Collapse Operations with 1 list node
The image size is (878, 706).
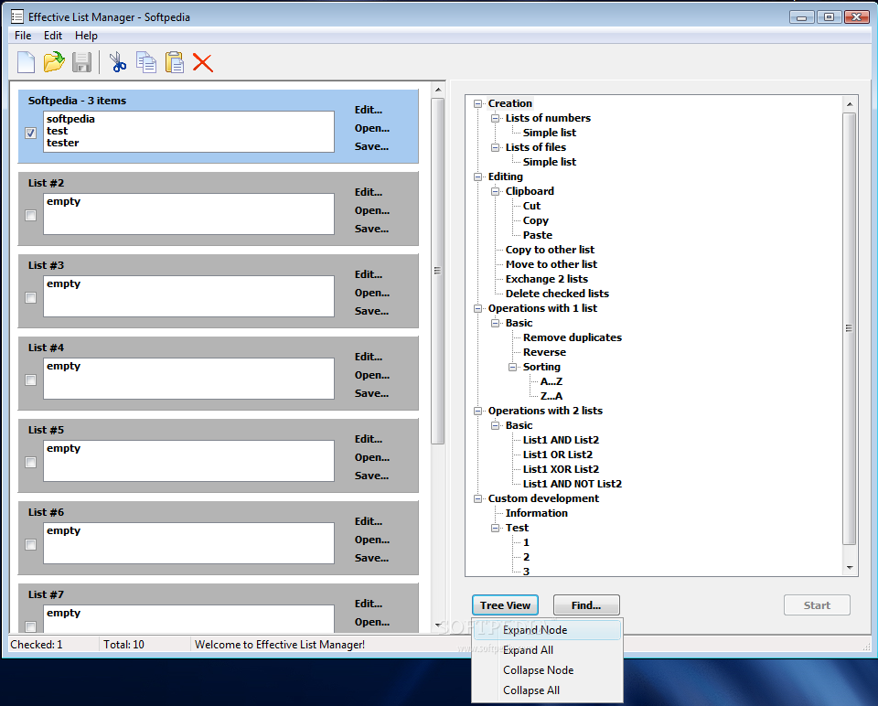pyautogui.click(x=477, y=308)
